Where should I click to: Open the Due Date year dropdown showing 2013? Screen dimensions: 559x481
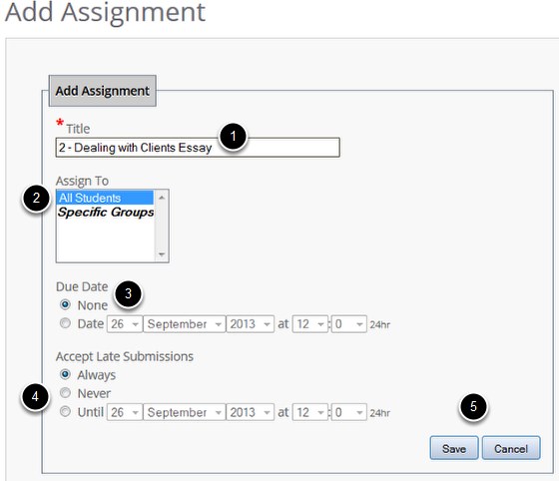[x=251, y=324]
